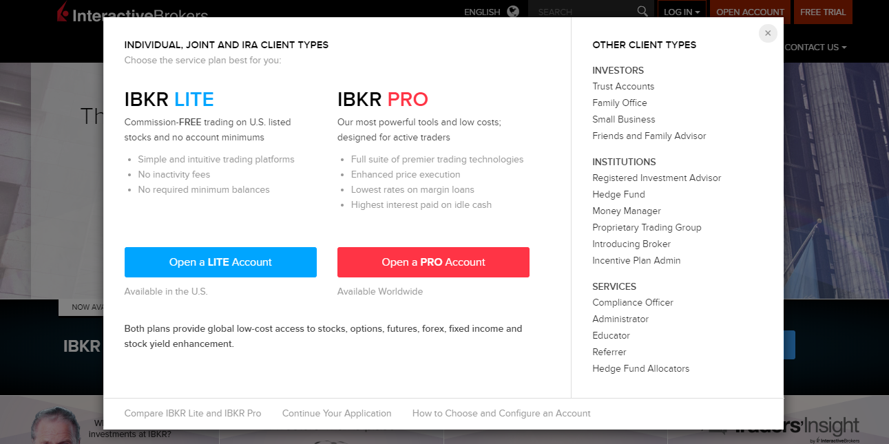Screen dimensions: 889x444
Task: Select Hedge Fund client type
Action: pos(618,194)
